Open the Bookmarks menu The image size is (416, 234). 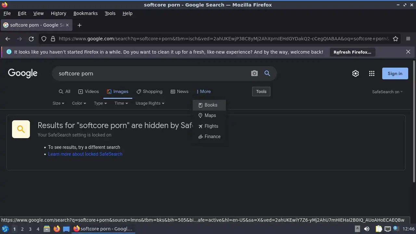tap(85, 13)
